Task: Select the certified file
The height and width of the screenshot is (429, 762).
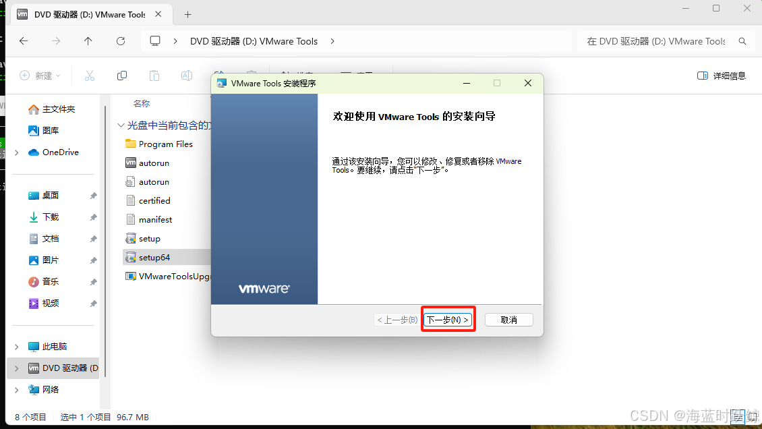Action: tap(148, 200)
